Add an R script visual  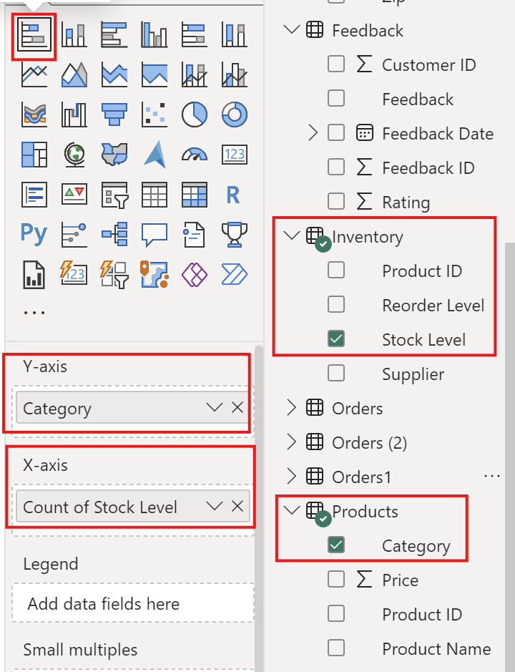click(x=234, y=194)
